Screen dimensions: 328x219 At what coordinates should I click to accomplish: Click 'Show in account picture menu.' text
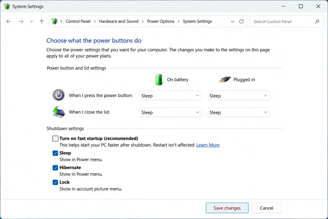[91, 189]
